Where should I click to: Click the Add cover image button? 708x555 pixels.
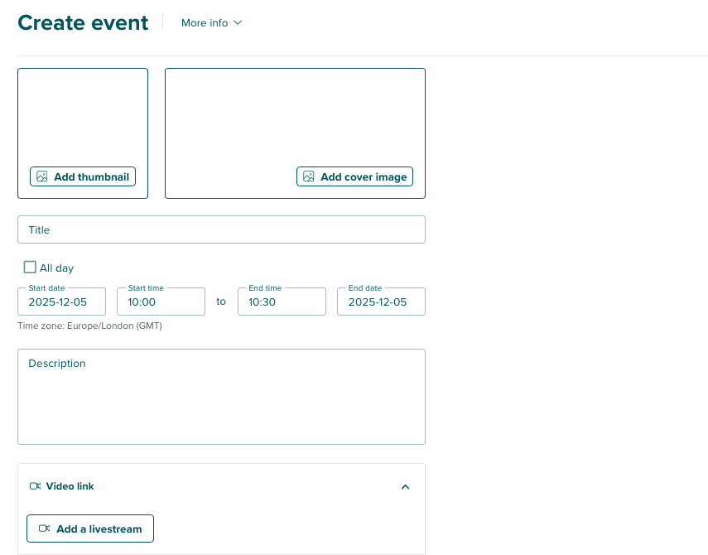(x=354, y=176)
